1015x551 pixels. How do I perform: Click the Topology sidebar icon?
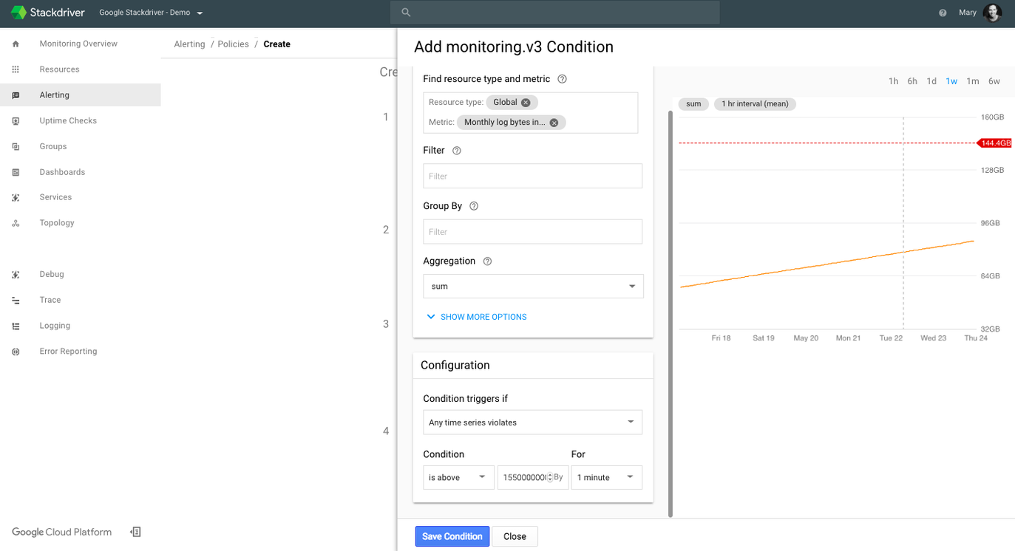point(16,223)
